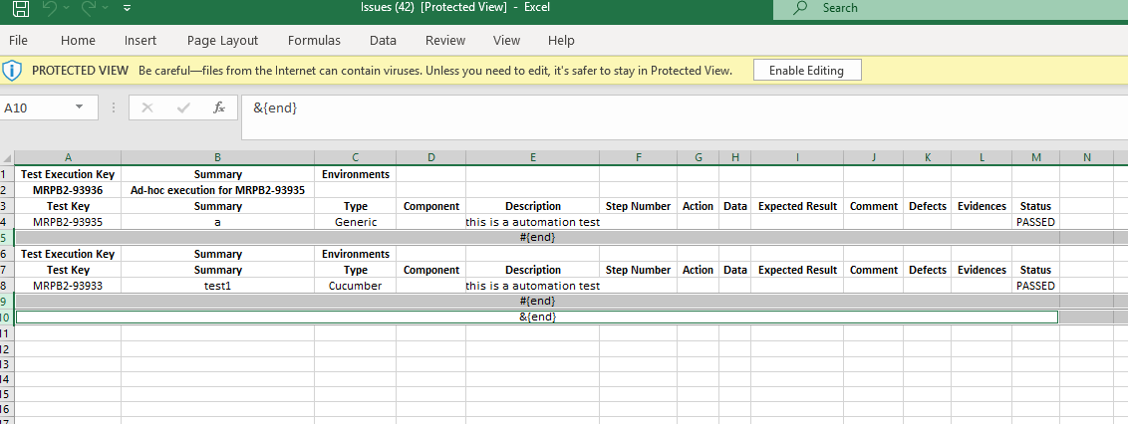Select column B header
Viewport: 1128px width, 424px height.
[x=218, y=158]
